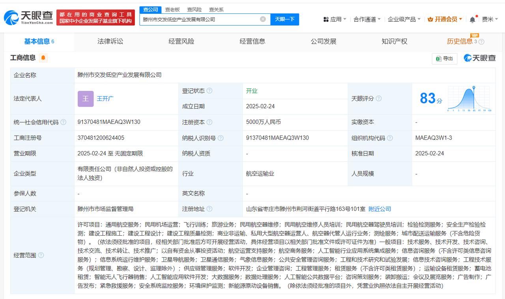Click the help icon beside 历史信息 tab
Image resolution: width=505 pixels, height=299 pixels.
481,42
